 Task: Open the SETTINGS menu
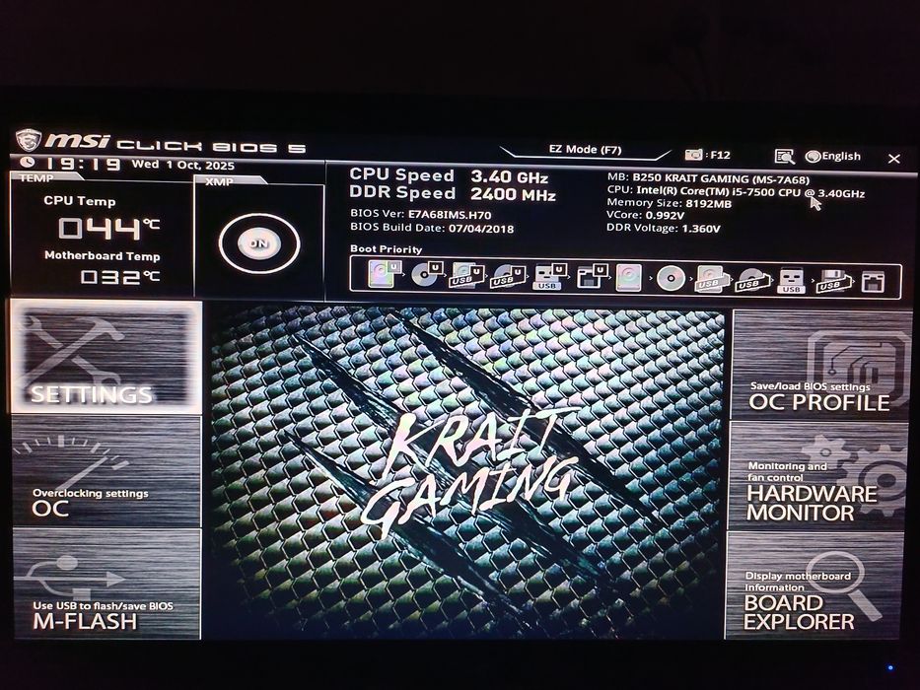tap(106, 356)
